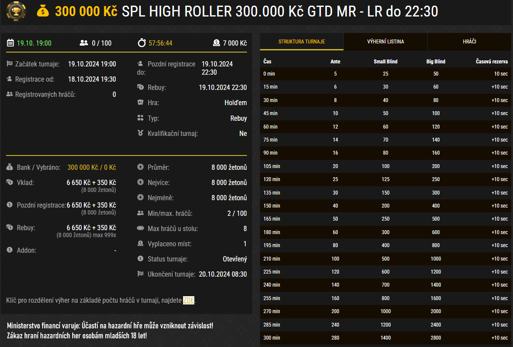Select the 300 min blind level row
Viewport: 513px width, 347px height.
[x=385, y=338]
